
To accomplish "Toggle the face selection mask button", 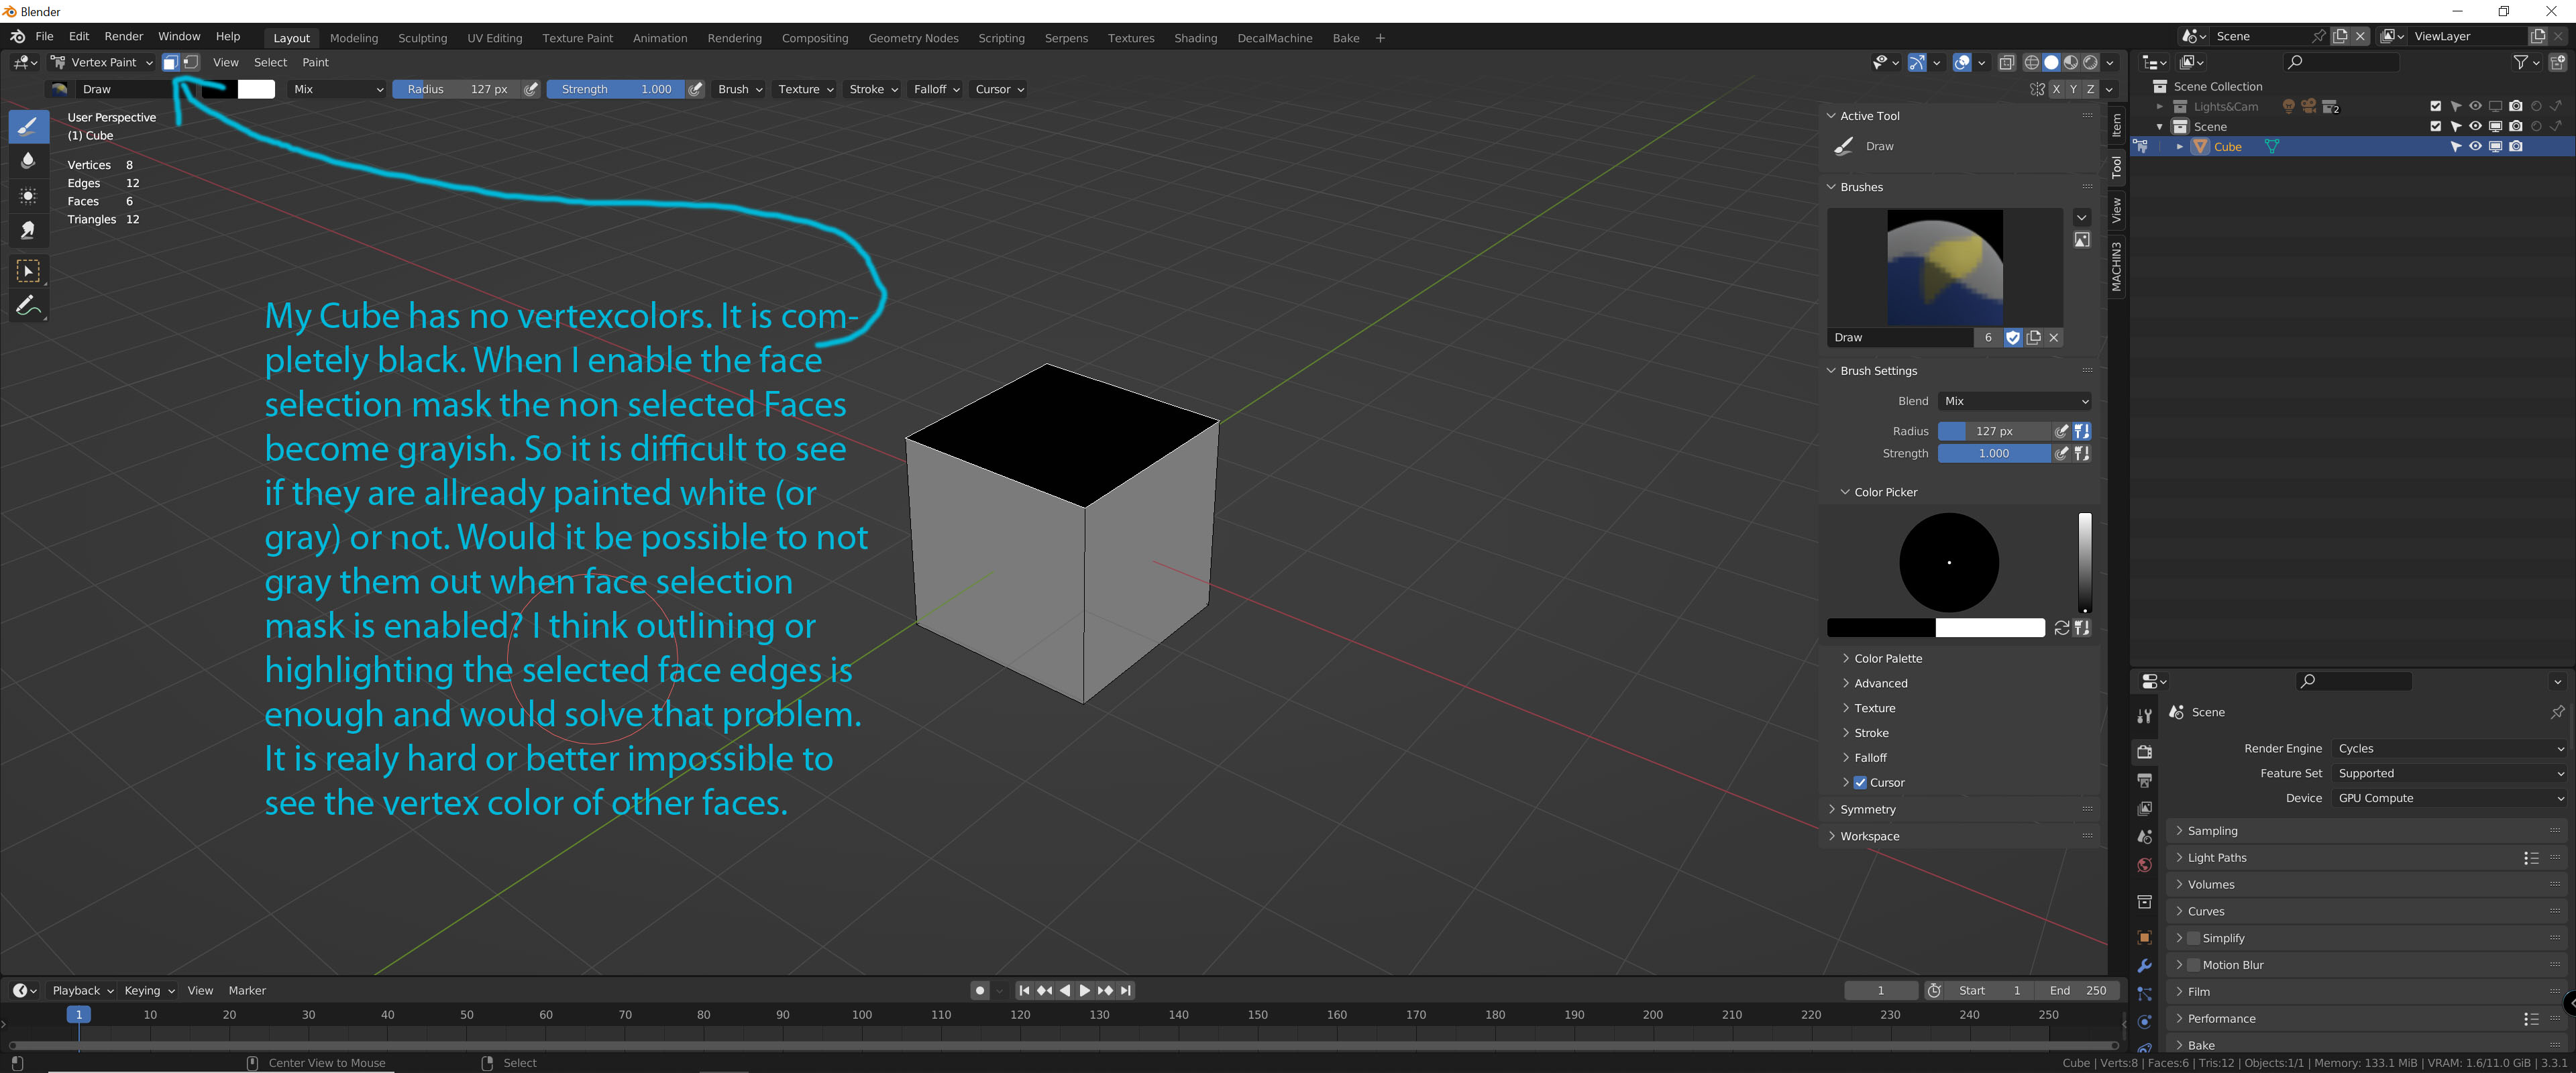I will coord(171,62).
